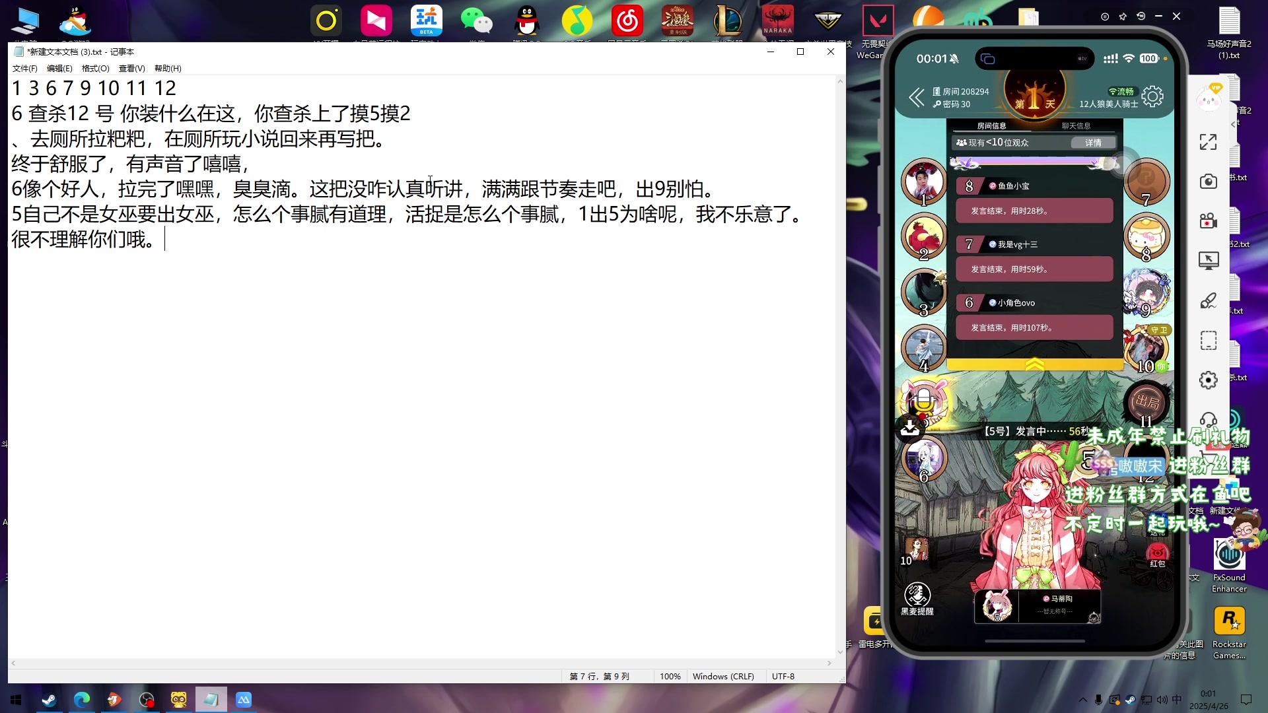The image size is (1268, 713).
Task: Toggle the Chinese 中 input method indicator
Action: click(1177, 700)
